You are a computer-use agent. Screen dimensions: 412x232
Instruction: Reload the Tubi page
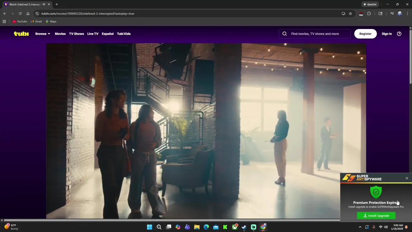[x=20, y=14]
